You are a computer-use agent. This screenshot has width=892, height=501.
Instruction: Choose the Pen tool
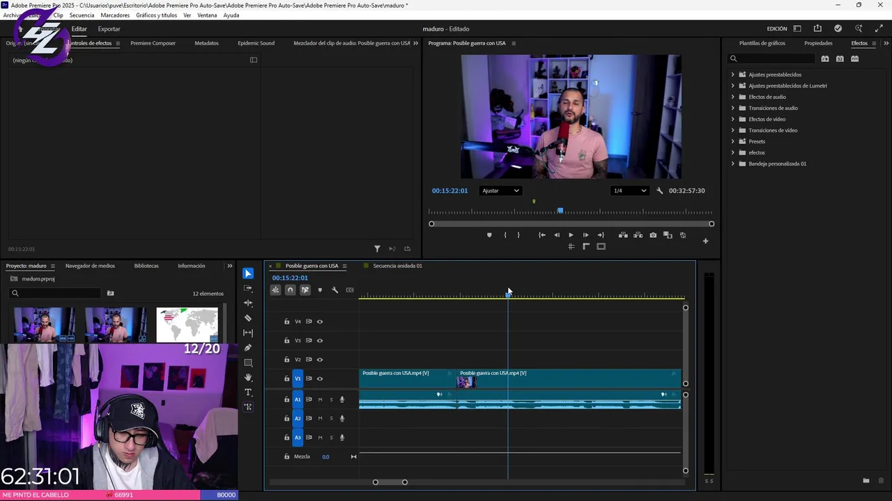click(248, 348)
